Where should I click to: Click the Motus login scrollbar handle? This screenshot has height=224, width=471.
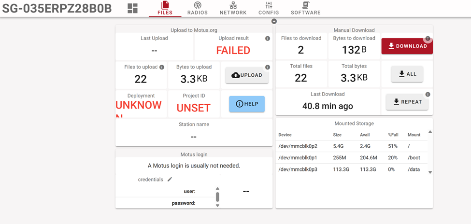(217, 197)
